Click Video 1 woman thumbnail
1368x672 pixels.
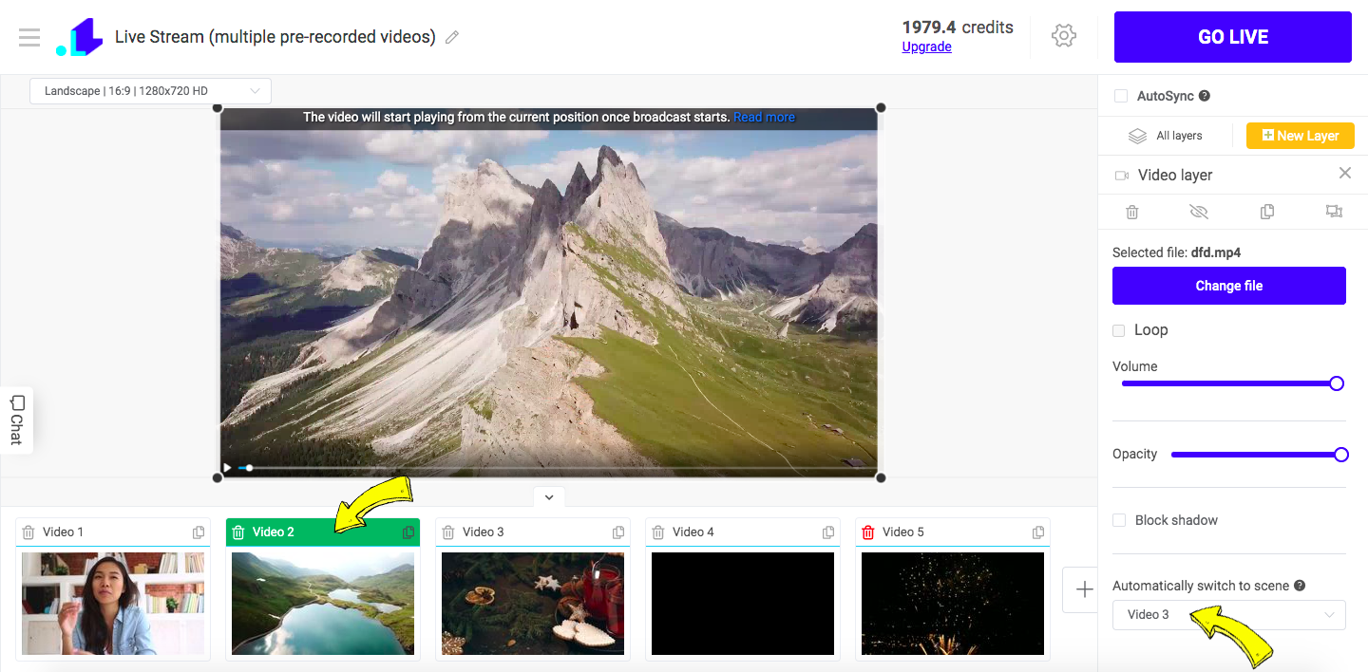113,604
